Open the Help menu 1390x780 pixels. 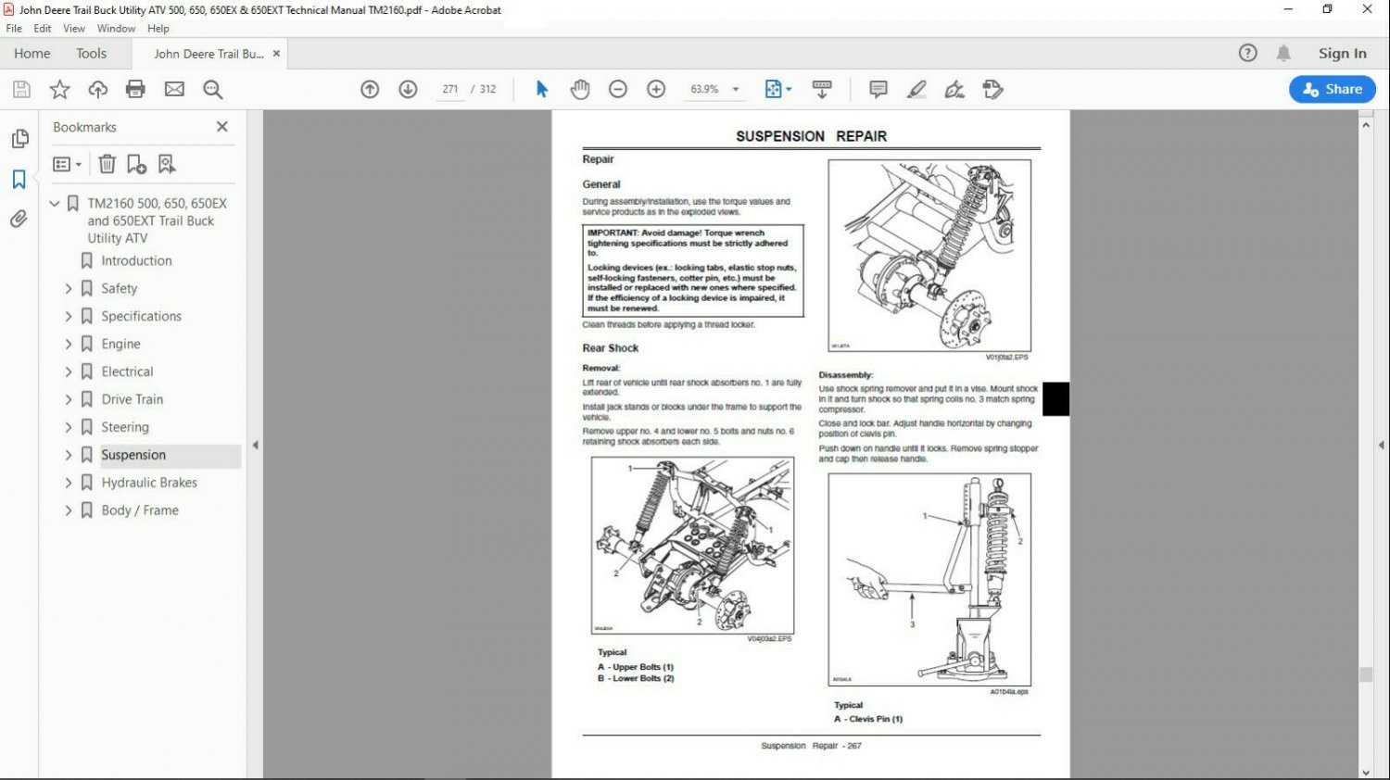click(x=158, y=29)
